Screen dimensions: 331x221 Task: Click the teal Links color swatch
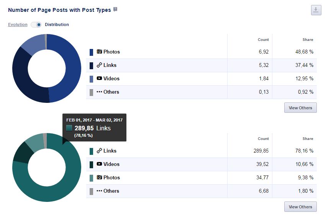91,151
